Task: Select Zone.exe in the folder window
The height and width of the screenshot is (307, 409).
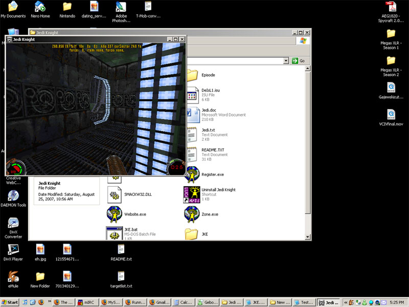Action: 201,214
